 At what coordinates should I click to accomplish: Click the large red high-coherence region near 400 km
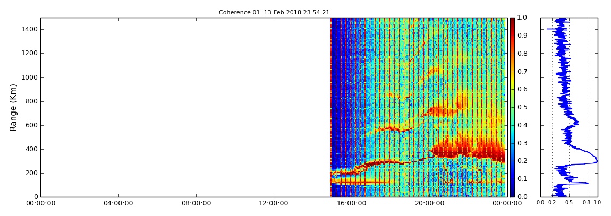click(x=468, y=150)
